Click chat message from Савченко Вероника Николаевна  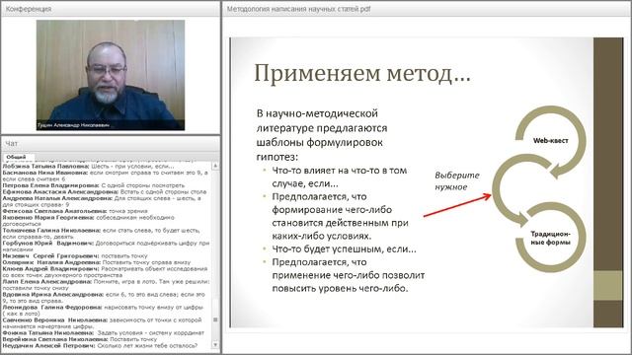[x=103, y=323]
